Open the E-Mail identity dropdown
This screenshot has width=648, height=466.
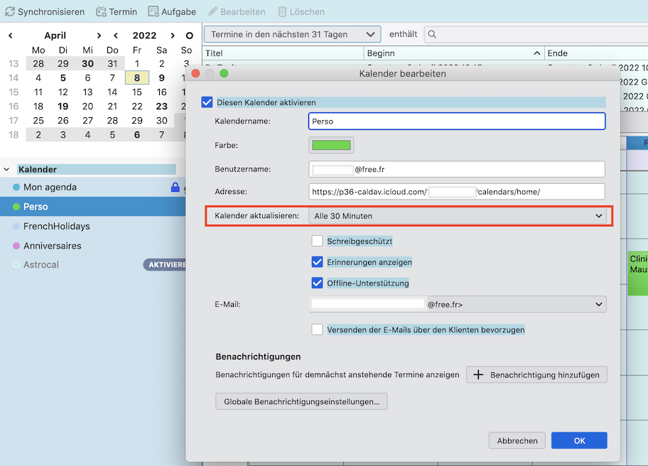[458, 305]
